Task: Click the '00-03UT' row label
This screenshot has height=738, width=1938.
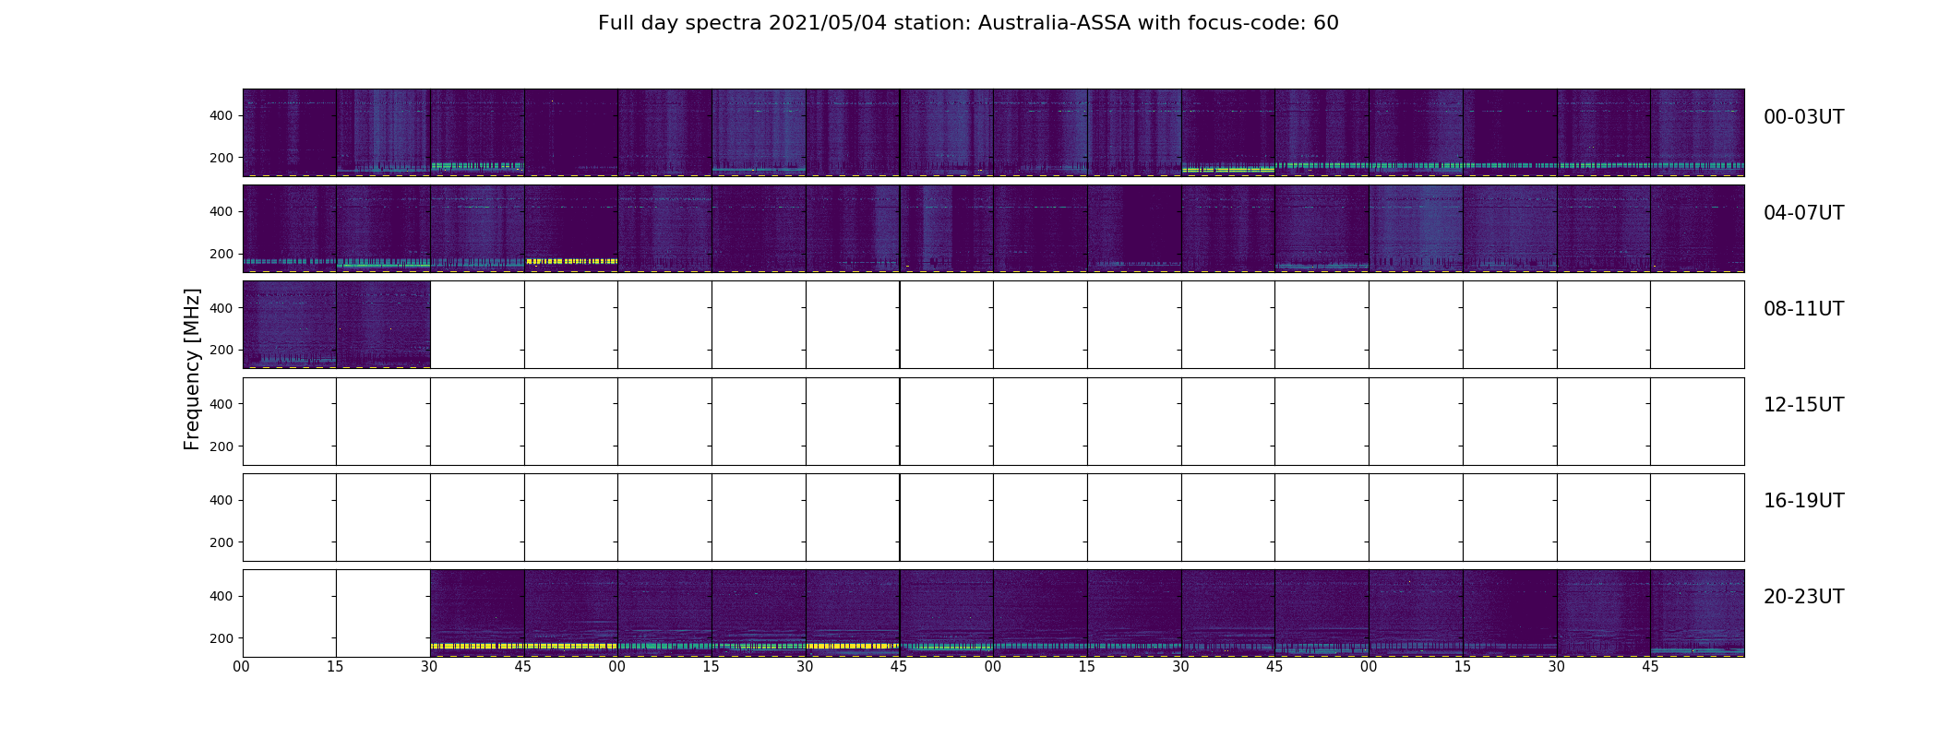Action: pos(1803,117)
